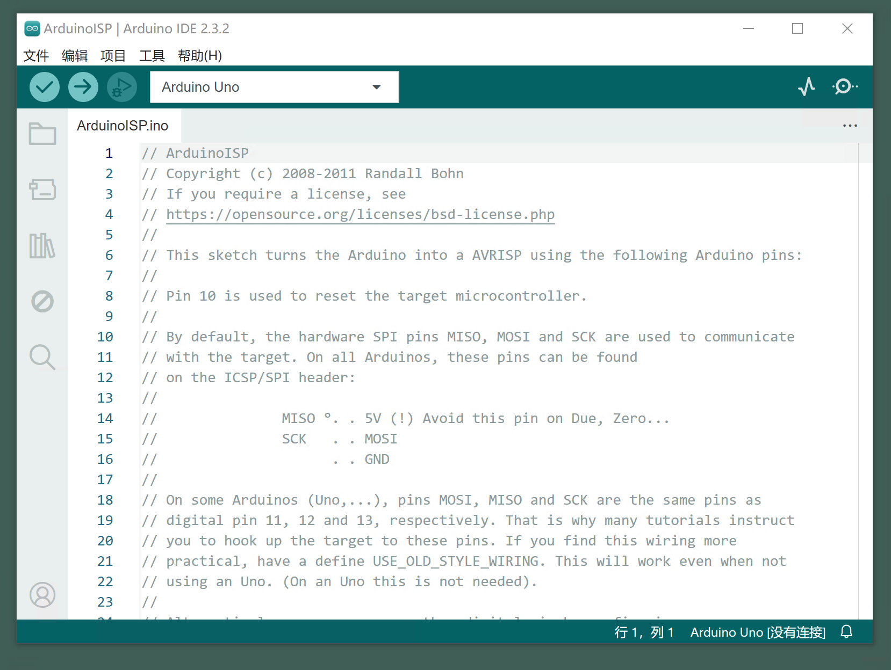The image size is (891, 670).
Task: Click the Arduino Uno [没有连接] status text
Action: [758, 632]
